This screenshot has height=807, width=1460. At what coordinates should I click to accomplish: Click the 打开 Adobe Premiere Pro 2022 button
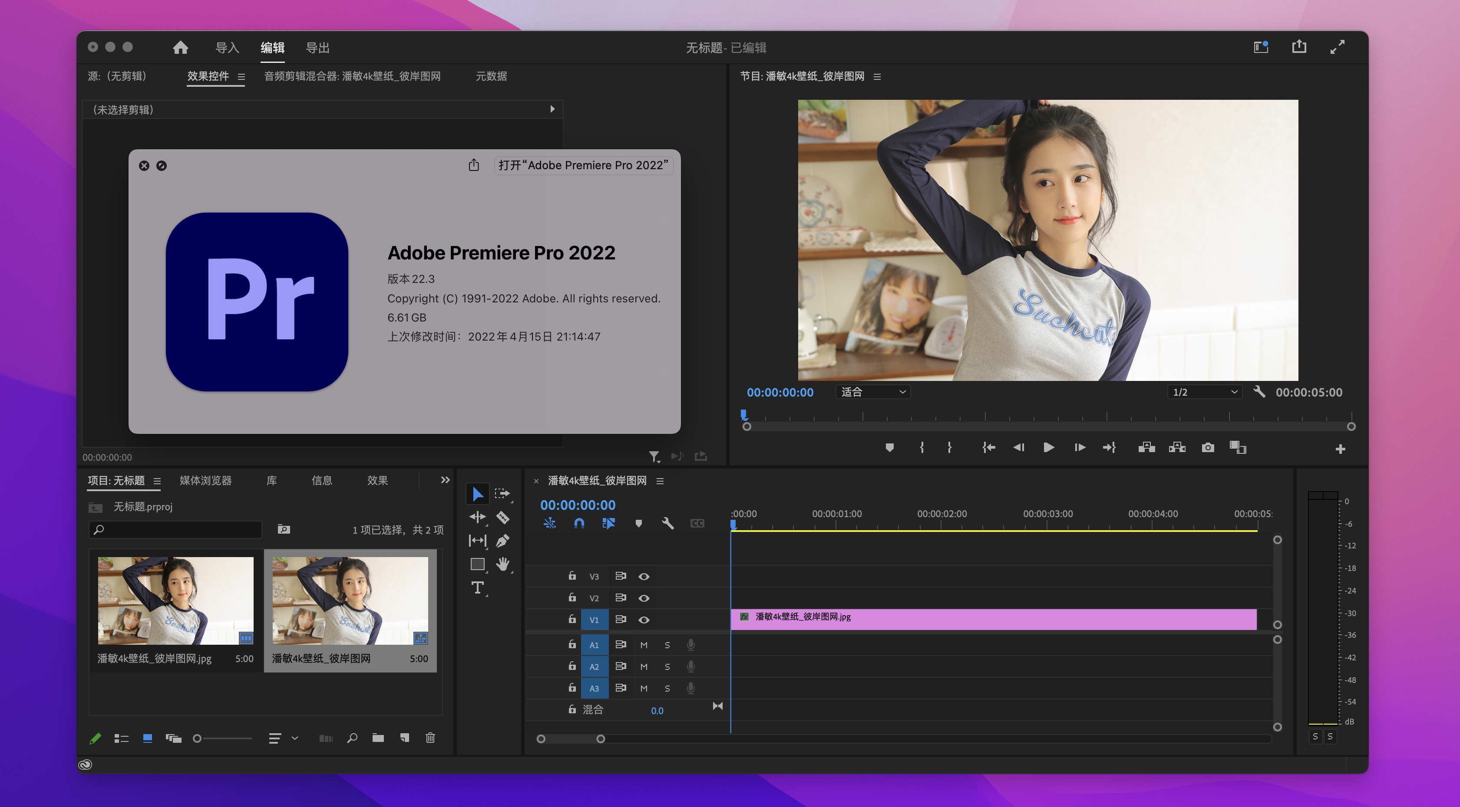coord(583,165)
